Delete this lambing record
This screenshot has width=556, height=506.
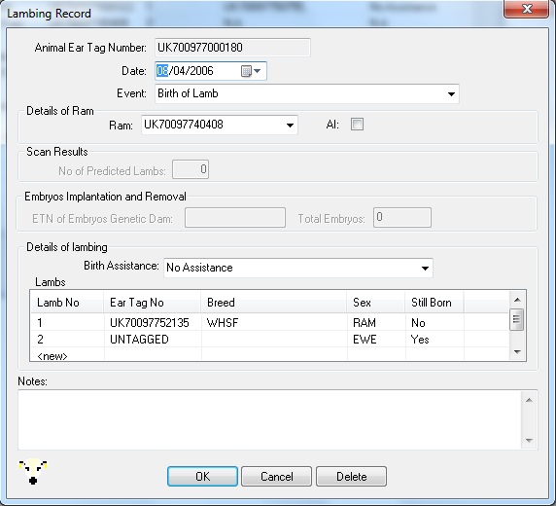(x=351, y=476)
